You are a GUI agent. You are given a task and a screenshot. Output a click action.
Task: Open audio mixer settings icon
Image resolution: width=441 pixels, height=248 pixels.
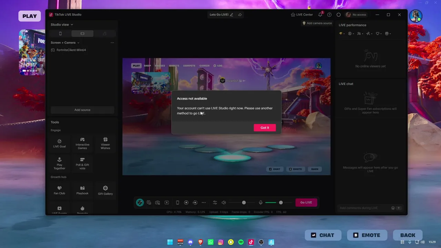pyautogui.click(x=215, y=203)
